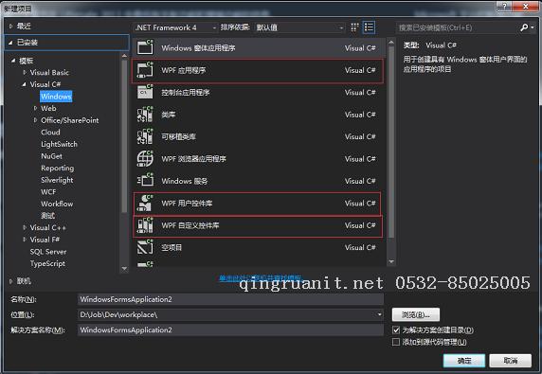The width and height of the screenshot is (542, 374).
Task: Click the template list scrollbar up arrow
Action: (x=391, y=43)
